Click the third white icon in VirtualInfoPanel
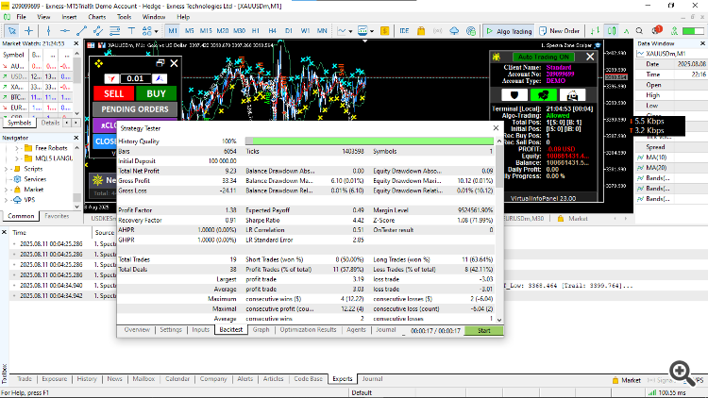The height and width of the screenshot is (398, 708). pos(573,94)
